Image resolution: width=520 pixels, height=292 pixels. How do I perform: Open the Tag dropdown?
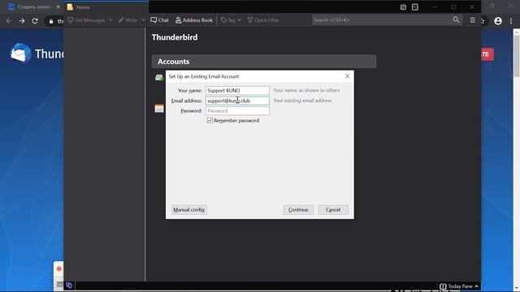pos(231,20)
